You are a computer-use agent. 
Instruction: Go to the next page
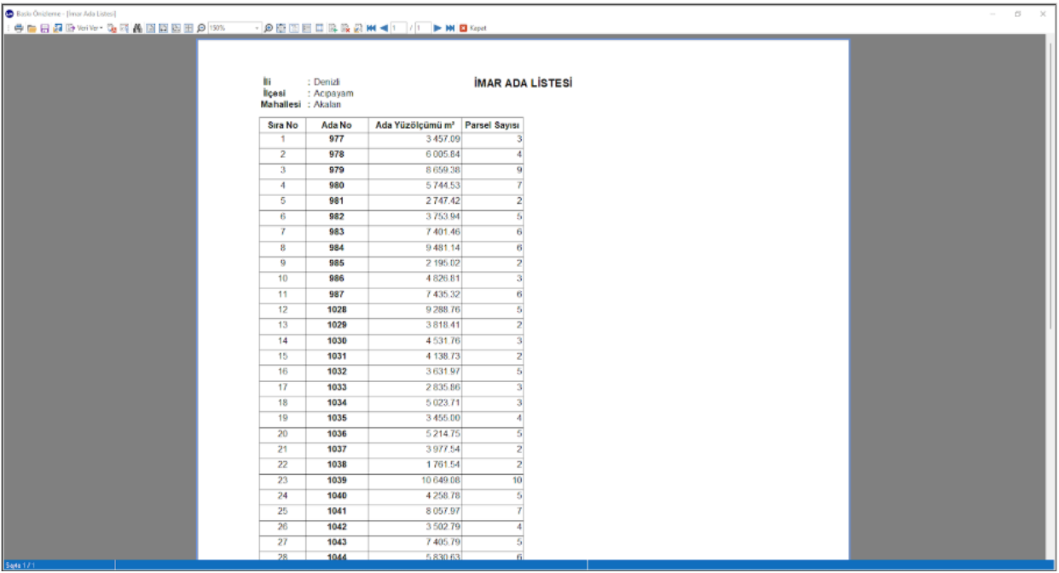(437, 28)
